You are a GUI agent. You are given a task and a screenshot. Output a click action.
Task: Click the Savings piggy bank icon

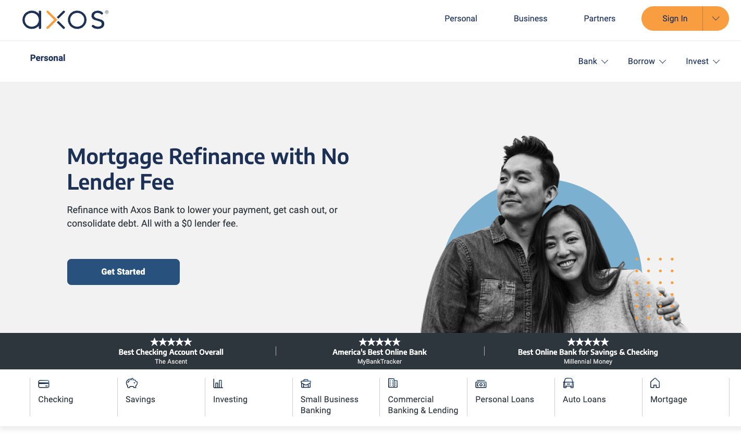tap(132, 383)
